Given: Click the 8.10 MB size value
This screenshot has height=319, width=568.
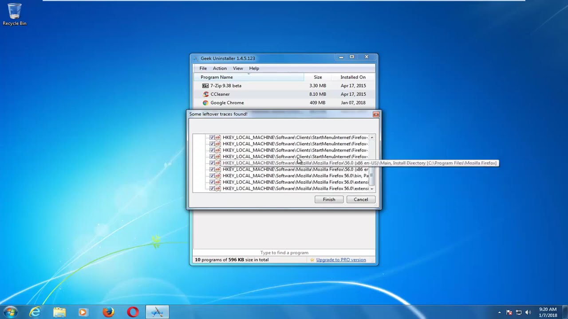Looking at the screenshot, I should (318, 94).
